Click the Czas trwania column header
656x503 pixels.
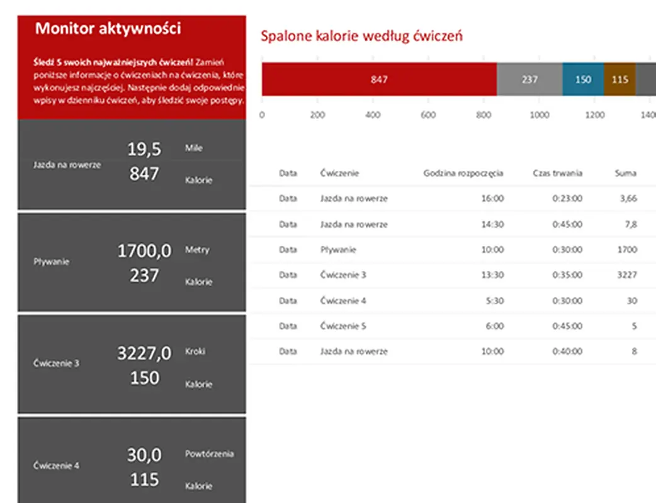[557, 173]
